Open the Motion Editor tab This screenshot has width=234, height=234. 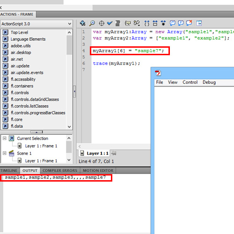click(98, 170)
